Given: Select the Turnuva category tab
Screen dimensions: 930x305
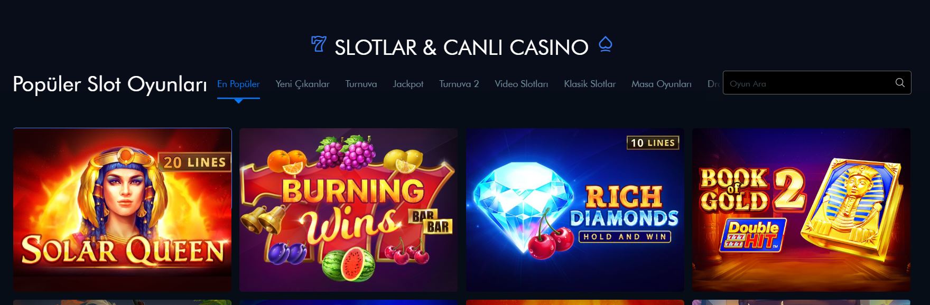Looking at the screenshot, I should [361, 84].
